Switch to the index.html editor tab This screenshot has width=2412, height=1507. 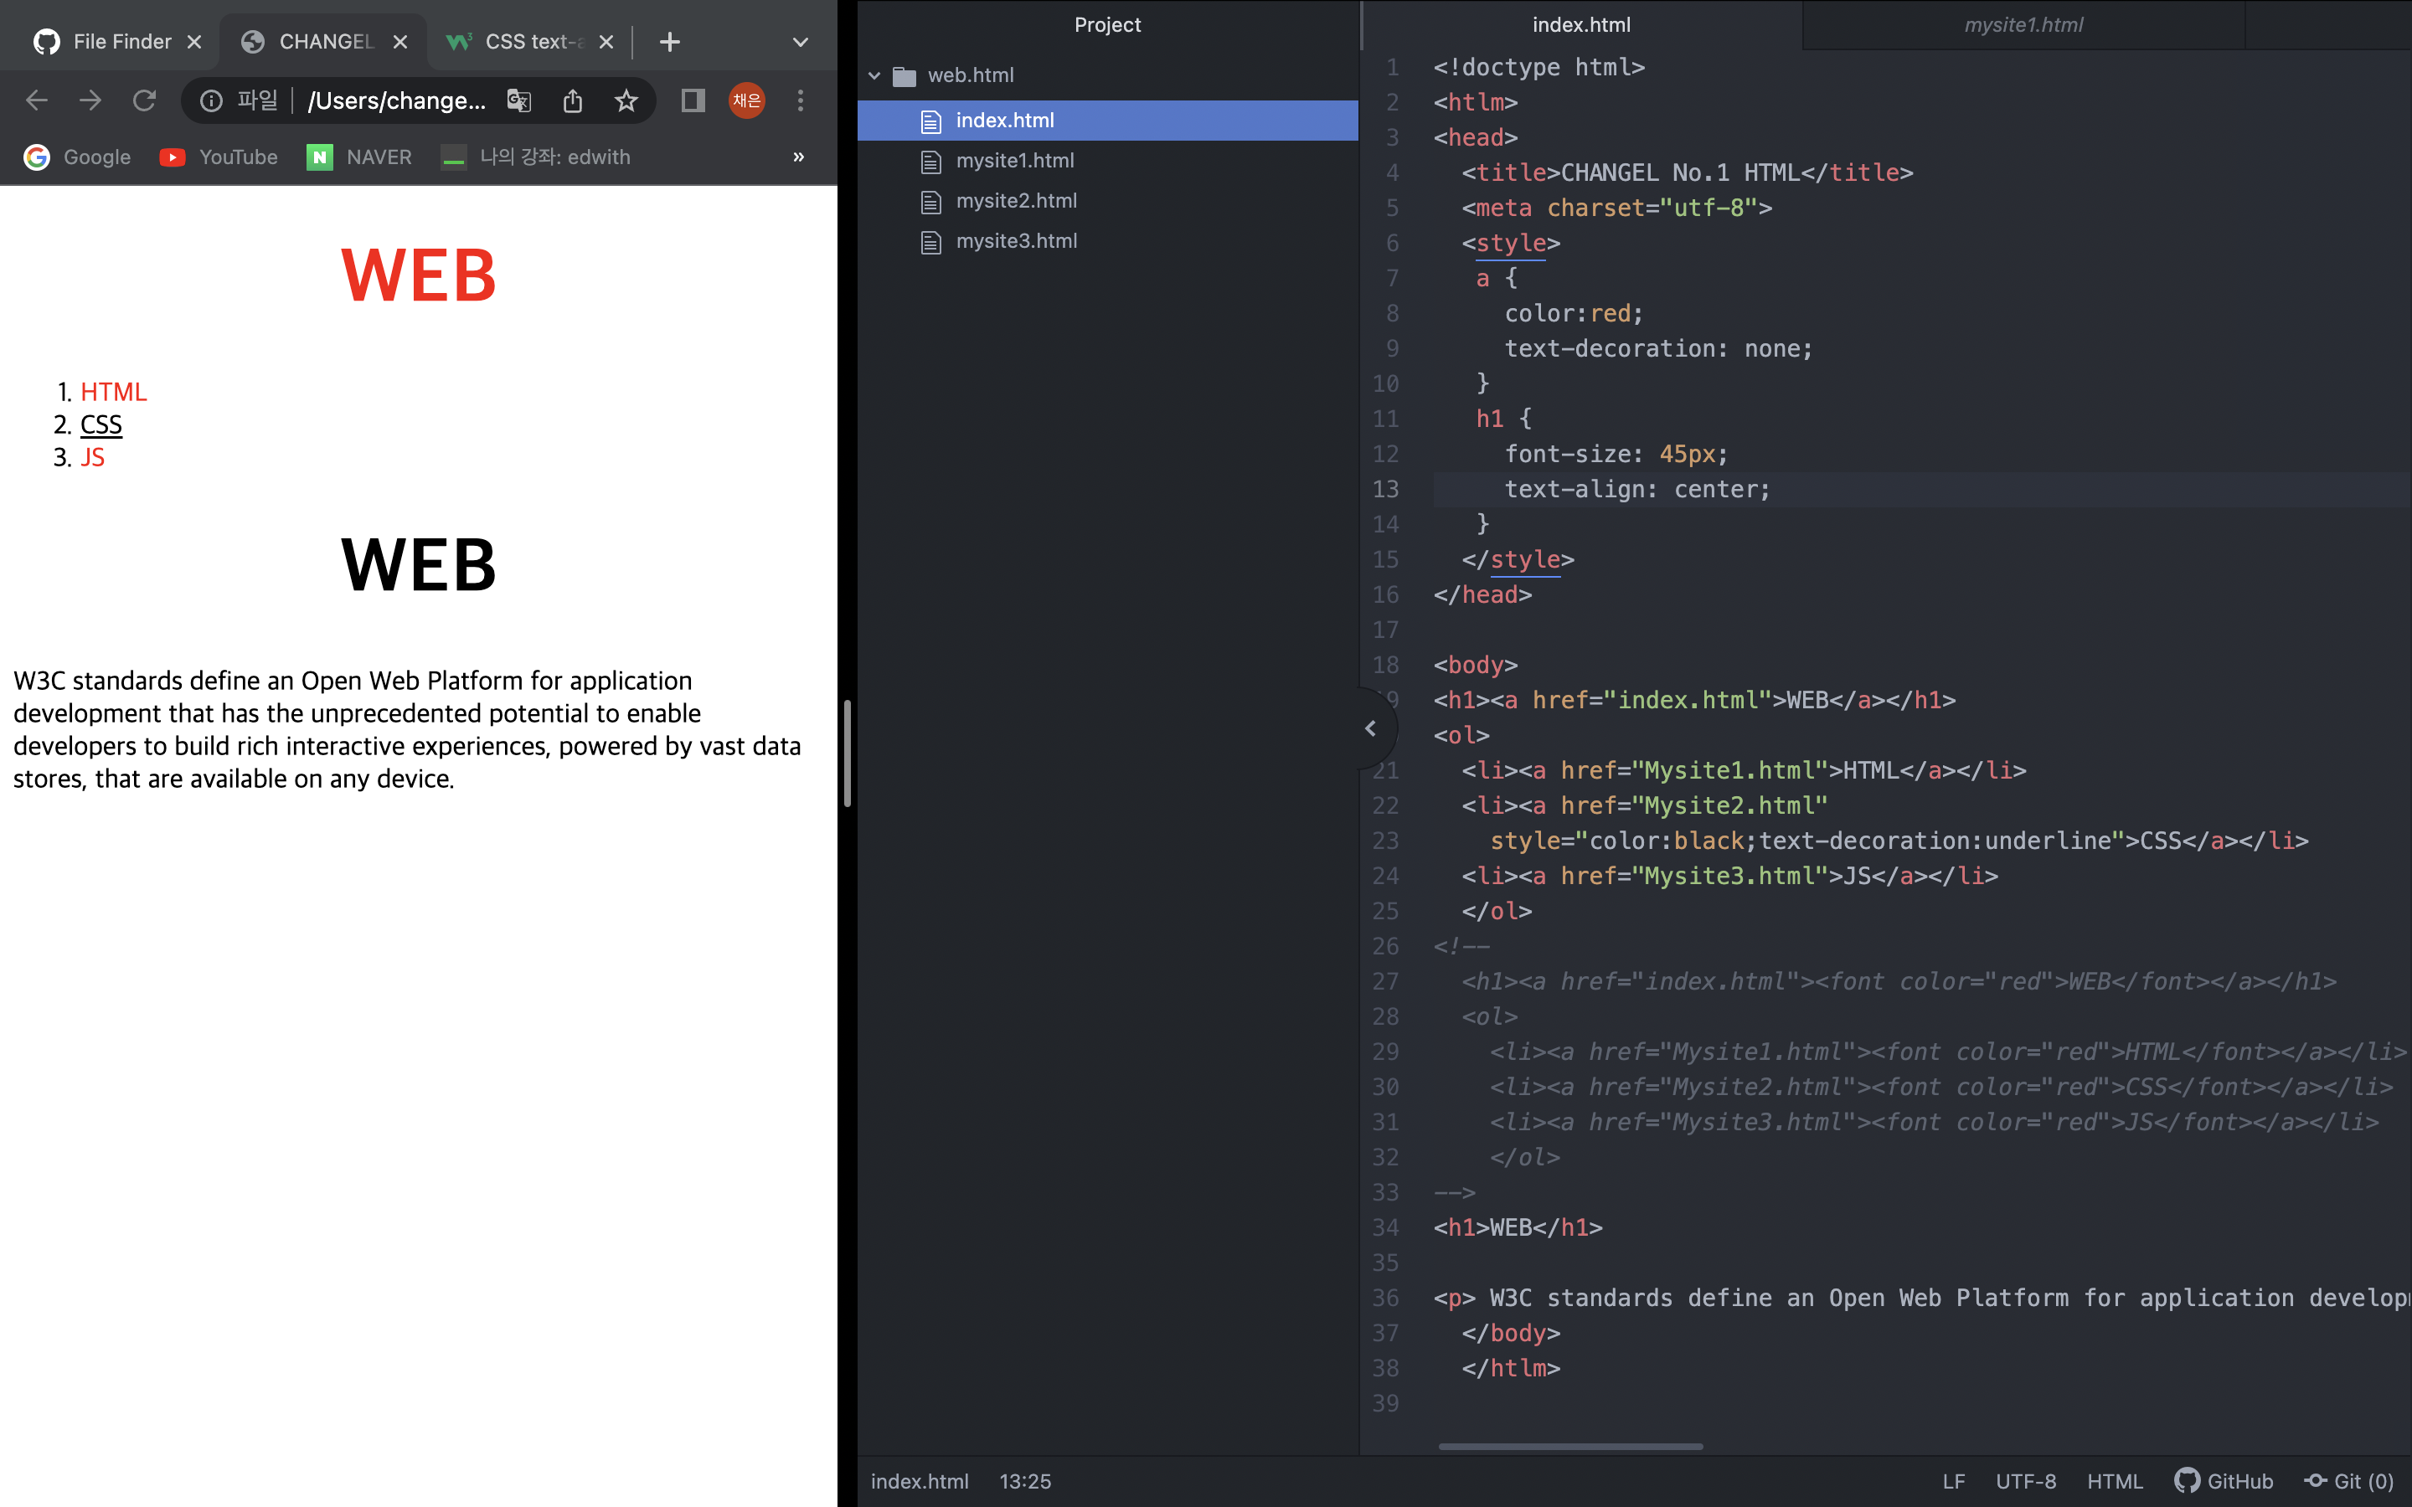pos(1580,25)
